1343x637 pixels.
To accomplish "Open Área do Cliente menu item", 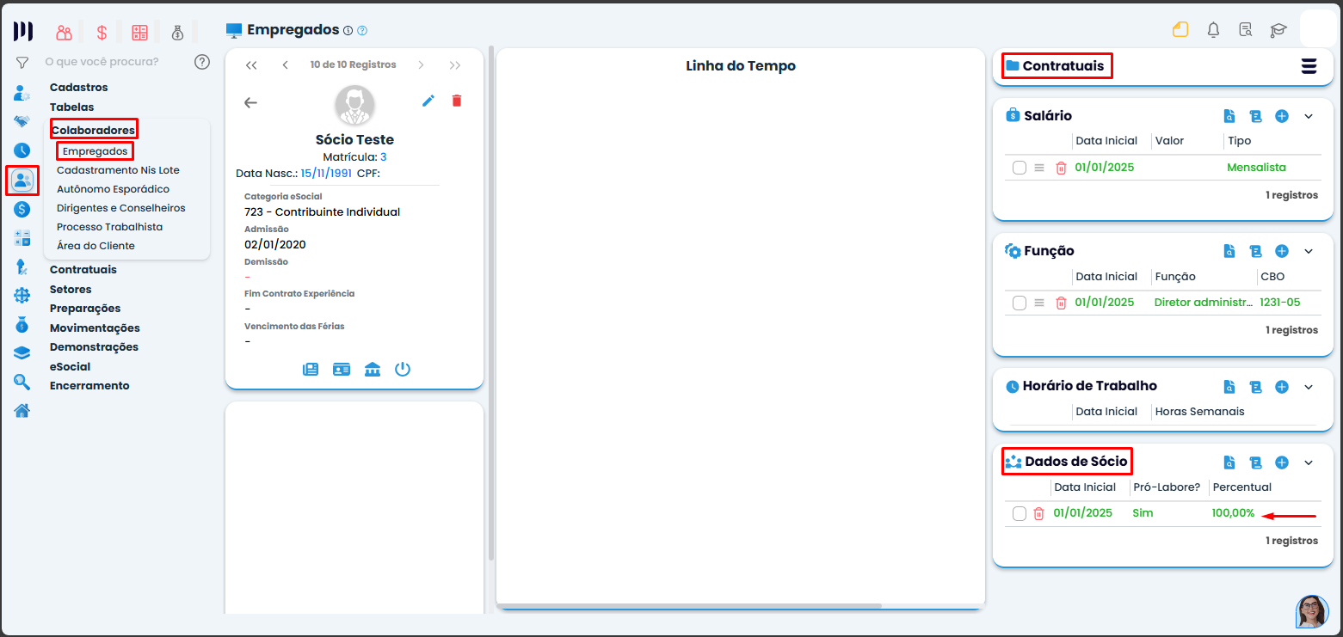I will point(95,246).
